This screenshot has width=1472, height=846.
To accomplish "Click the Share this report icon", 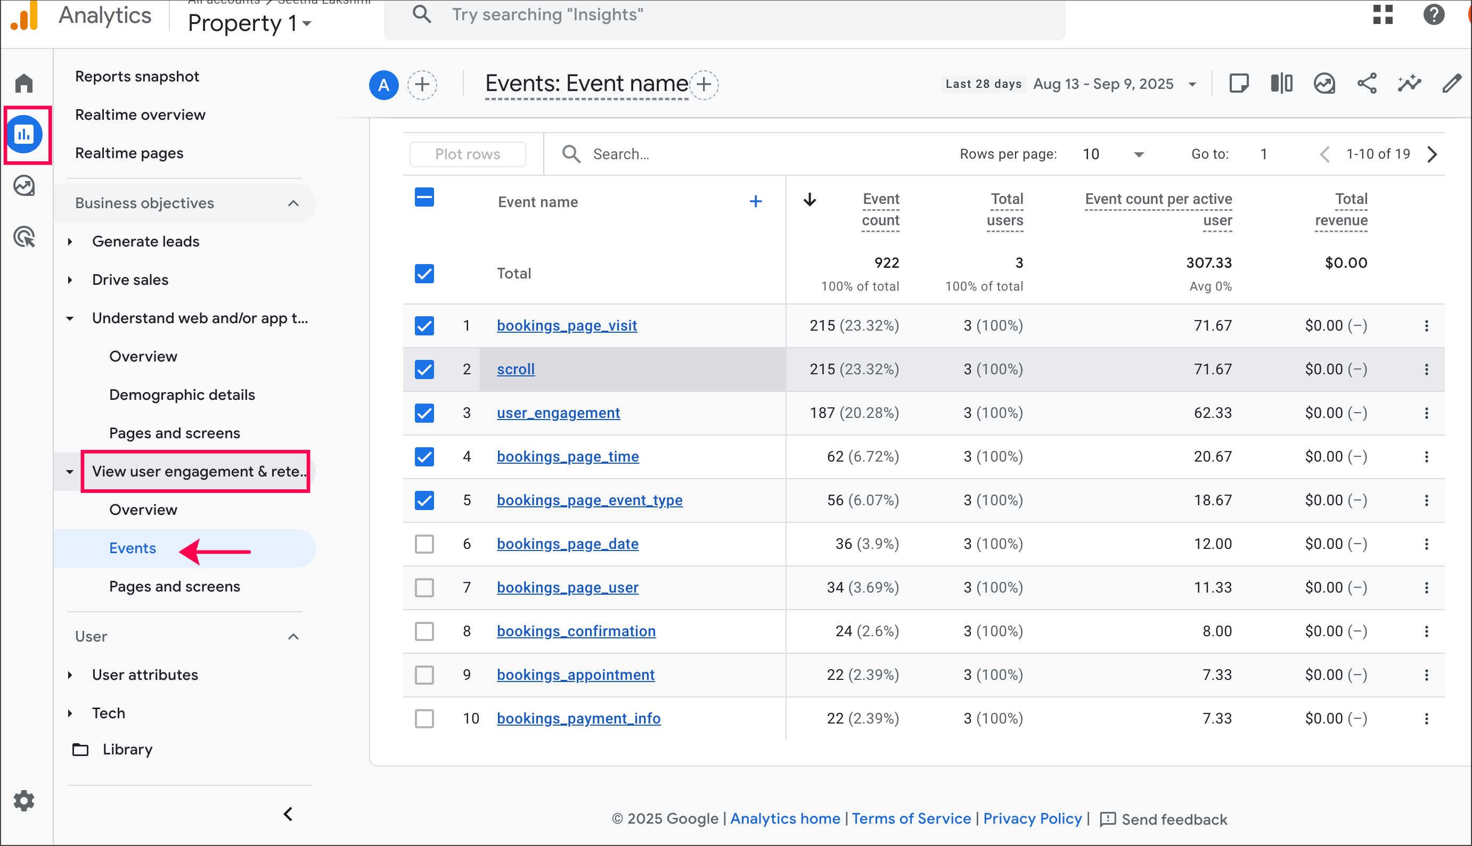I will tap(1367, 84).
